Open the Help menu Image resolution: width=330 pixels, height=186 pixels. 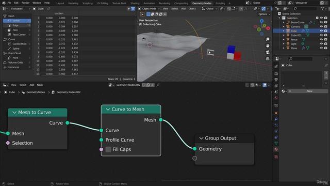pos(47,3)
